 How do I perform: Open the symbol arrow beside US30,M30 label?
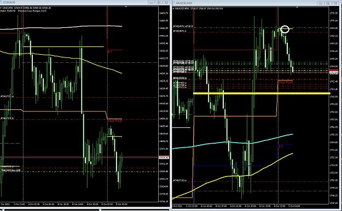1,8
